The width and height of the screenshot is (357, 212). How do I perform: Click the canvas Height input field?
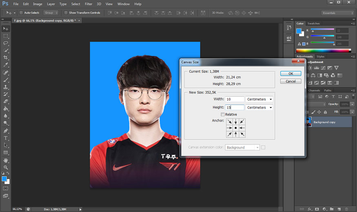point(235,107)
